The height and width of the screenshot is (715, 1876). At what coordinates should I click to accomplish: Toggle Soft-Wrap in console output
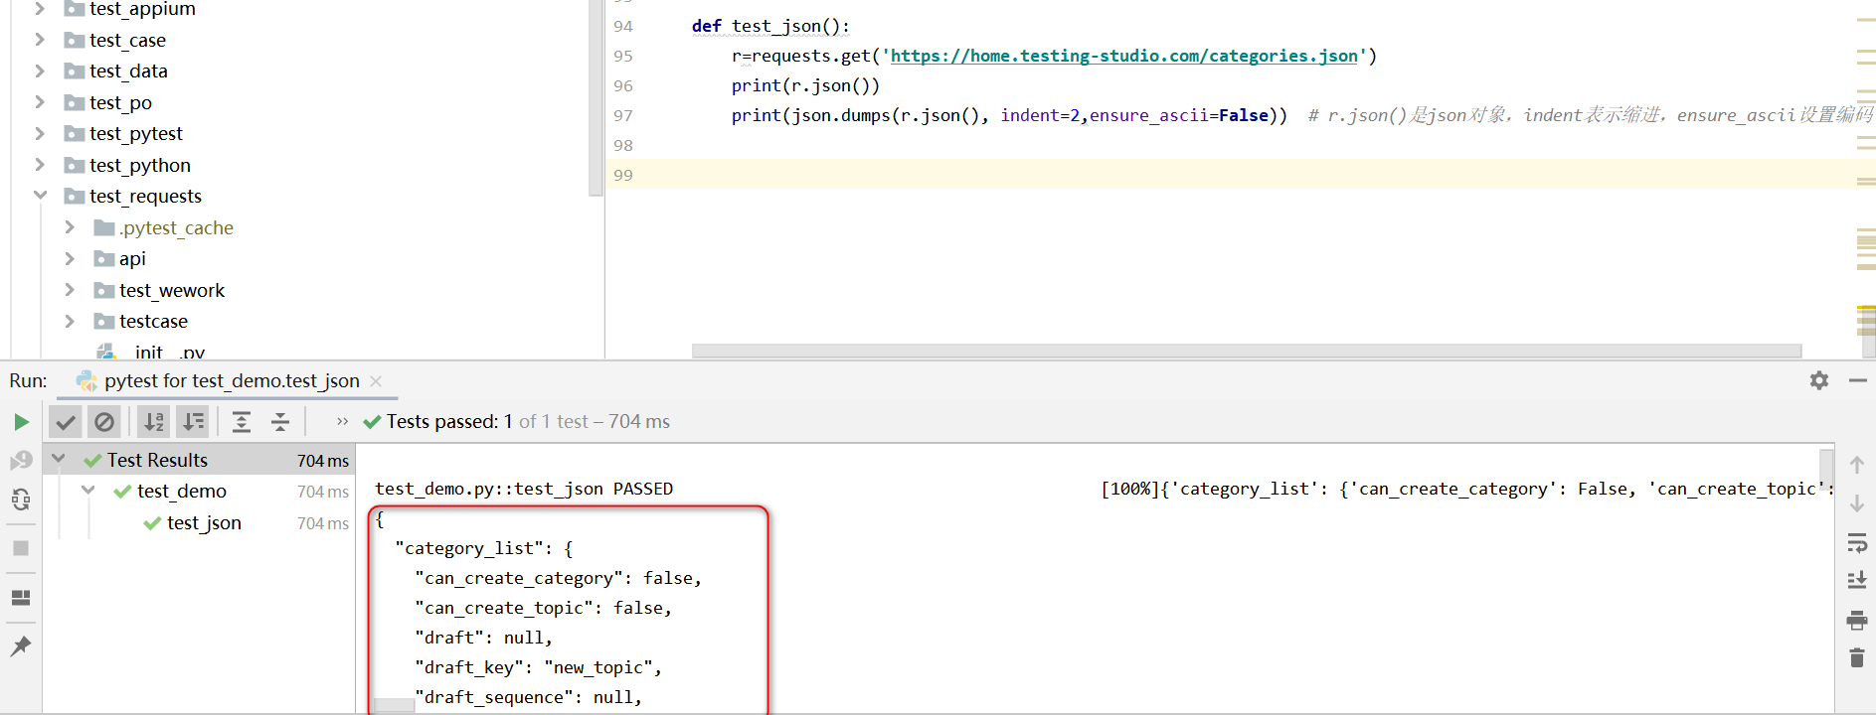(x=1856, y=543)
